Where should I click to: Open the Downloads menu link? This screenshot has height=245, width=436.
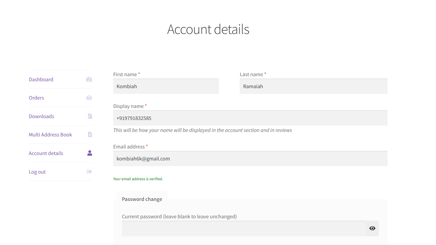click(41, 116)
